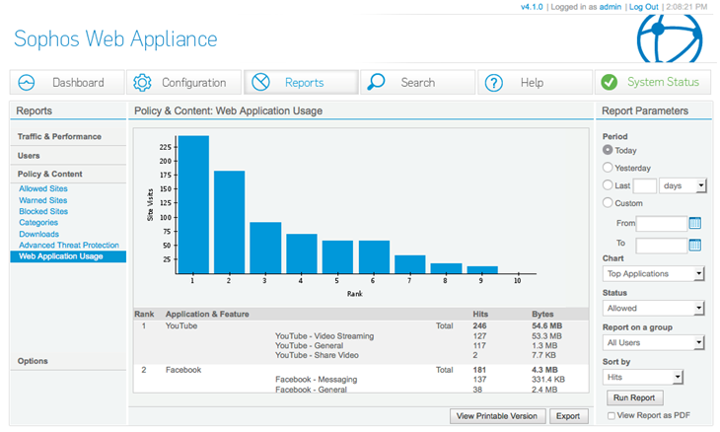Open the Blocked Sites report
This screenshot has height=432, width=720.
click(x=43, y=211)
